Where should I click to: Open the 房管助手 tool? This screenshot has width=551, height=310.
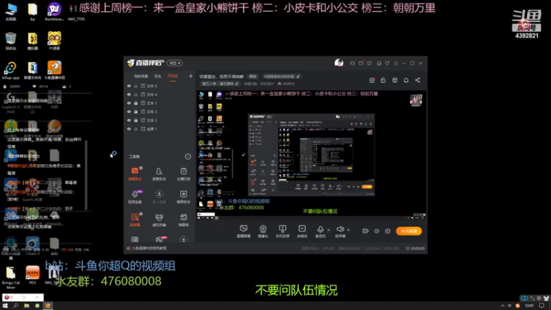pyautogui.click(x=159, y=174)
